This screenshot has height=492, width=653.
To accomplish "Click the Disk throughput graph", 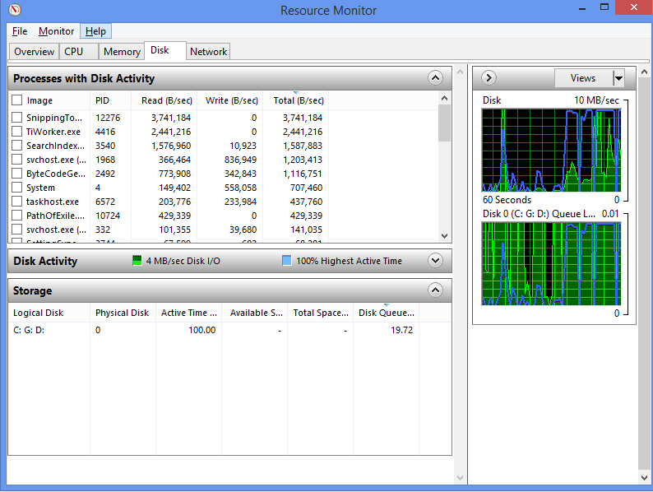I will click(551, 151).
